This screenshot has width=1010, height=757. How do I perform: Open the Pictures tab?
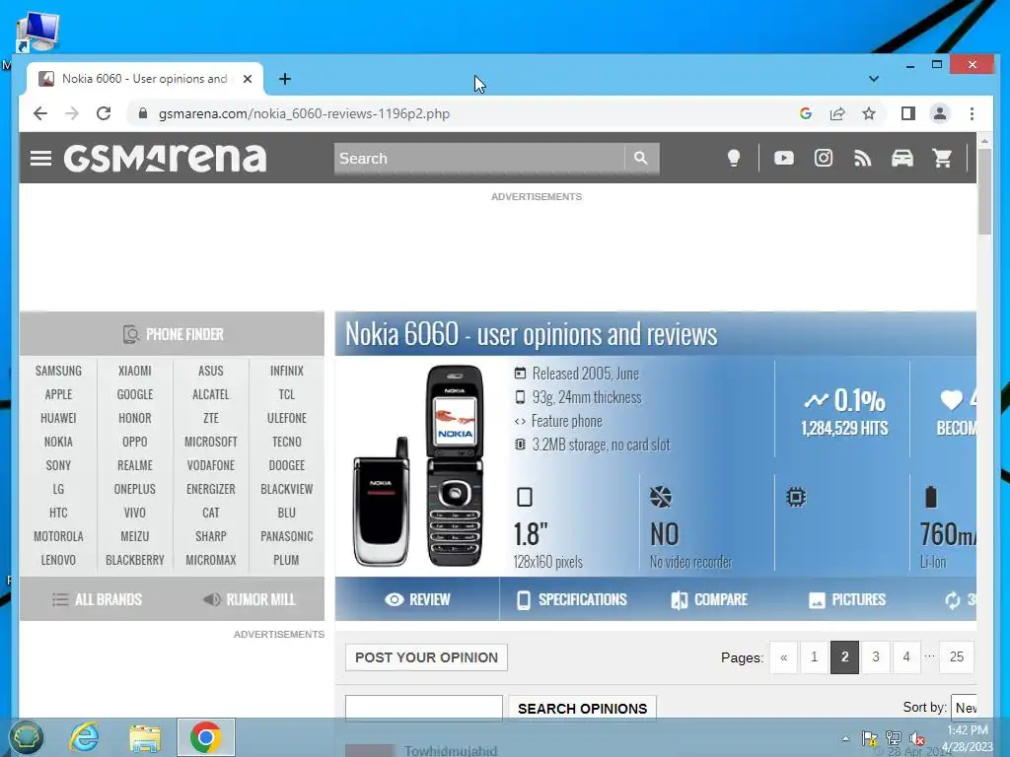[x=847, y=599]
